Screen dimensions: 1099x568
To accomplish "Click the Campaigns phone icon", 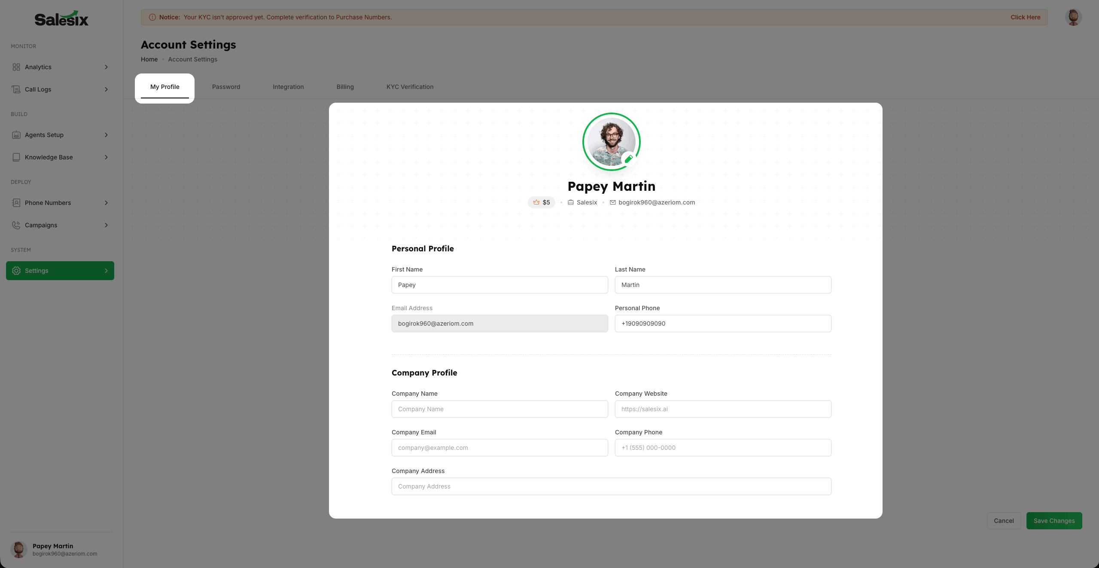I will pos(16,225).
